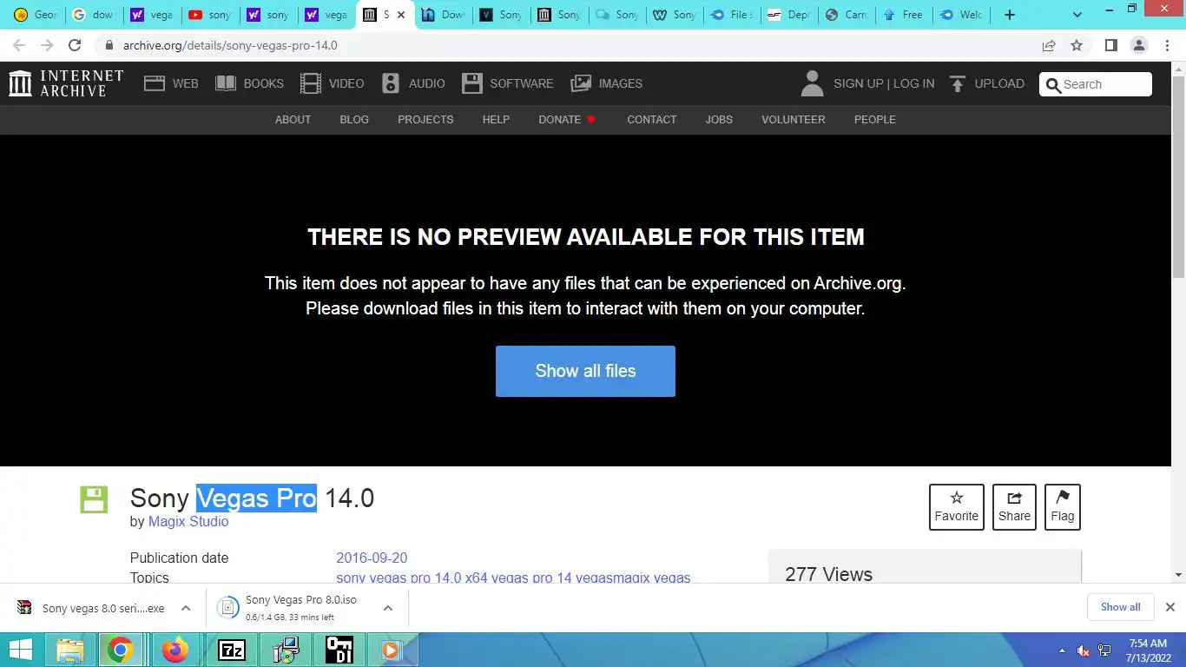Favorite this item with the star button
This screenshot has height=667, width=1186.
(957, 507)
